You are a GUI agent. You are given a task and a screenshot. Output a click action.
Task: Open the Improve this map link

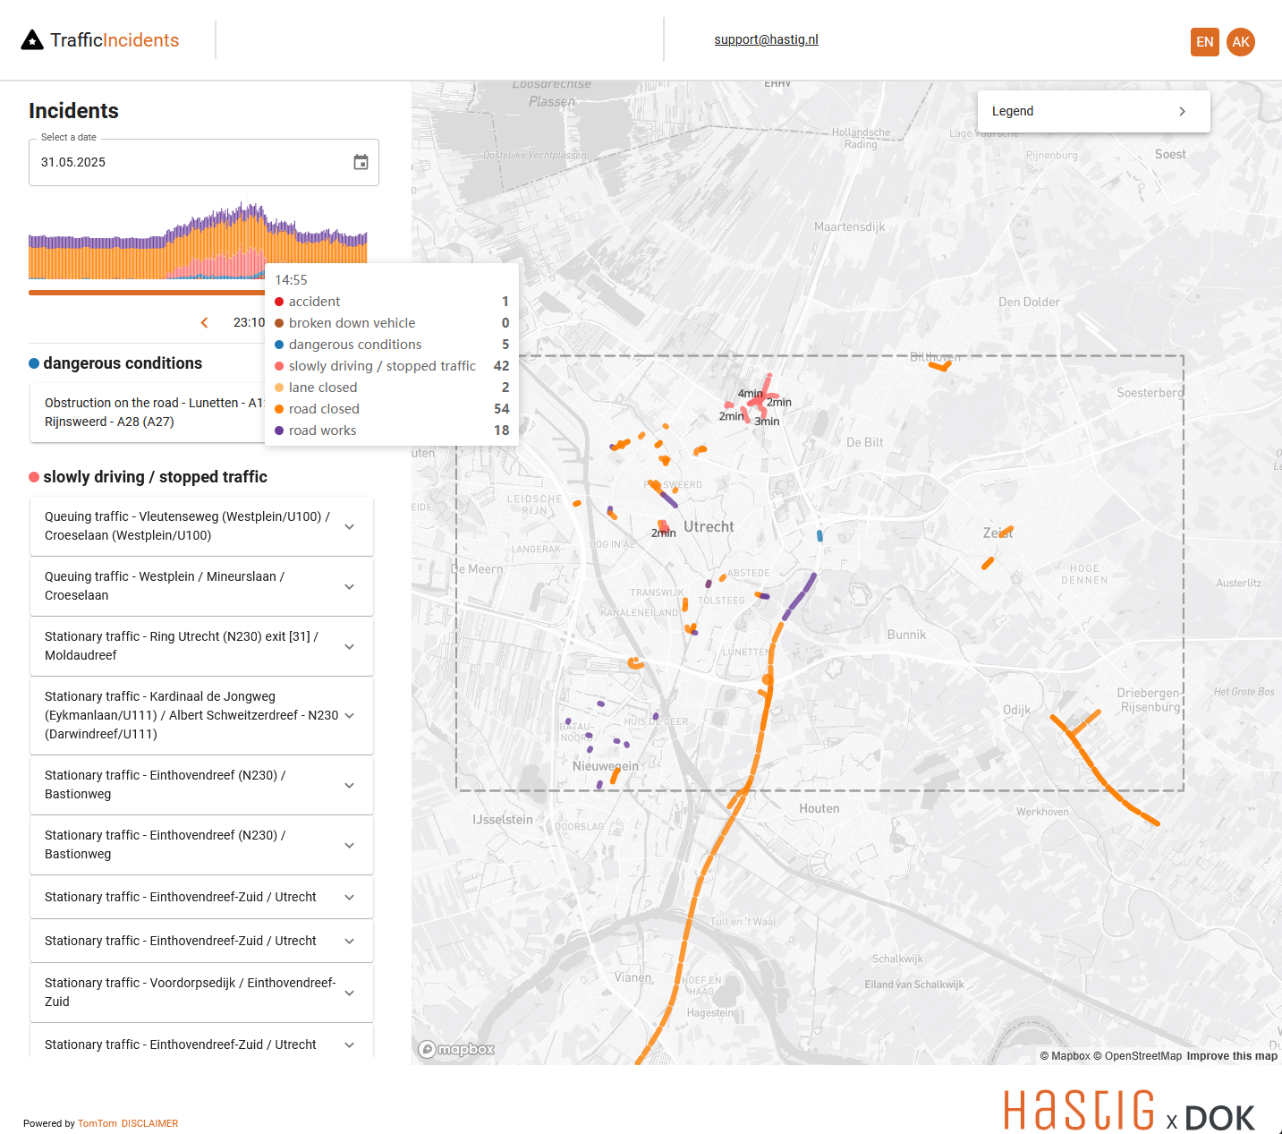[x=1232, y=1056]
